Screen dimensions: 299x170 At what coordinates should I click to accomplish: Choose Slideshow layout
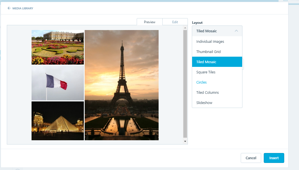click(204, 103)
